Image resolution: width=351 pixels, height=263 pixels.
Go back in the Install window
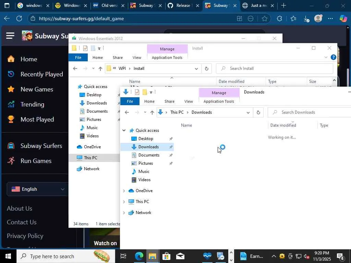(75, 68)
